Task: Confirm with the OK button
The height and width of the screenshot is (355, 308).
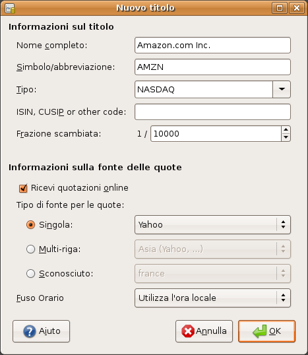Action: pos(266,331)
